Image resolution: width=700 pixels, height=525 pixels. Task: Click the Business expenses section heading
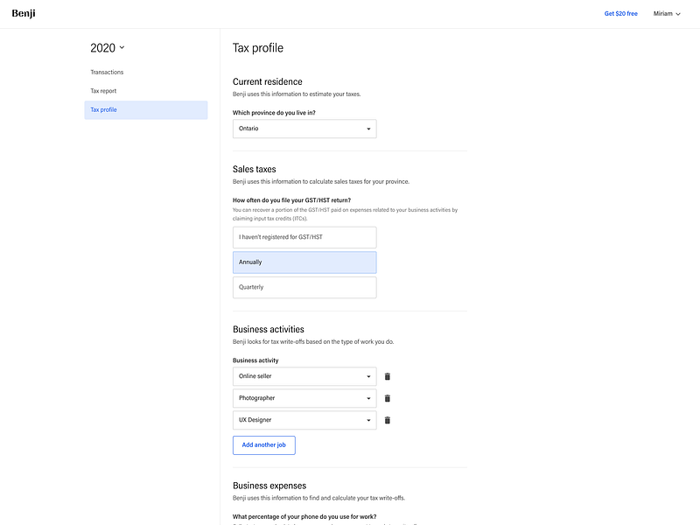point(269,486)
